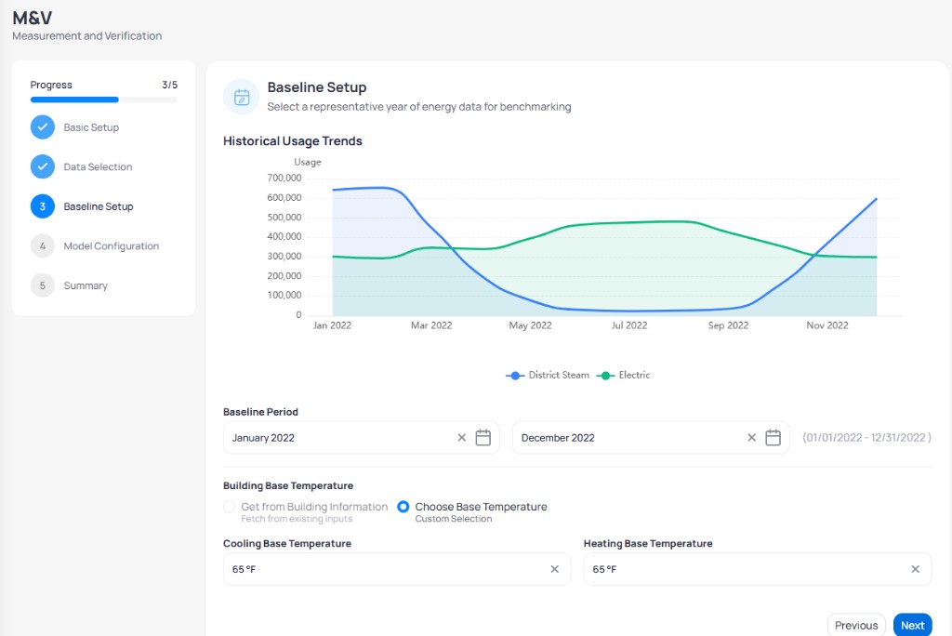952x636 pixels.
Task: Click the blue Progress bar
Action: pos(74,99)
